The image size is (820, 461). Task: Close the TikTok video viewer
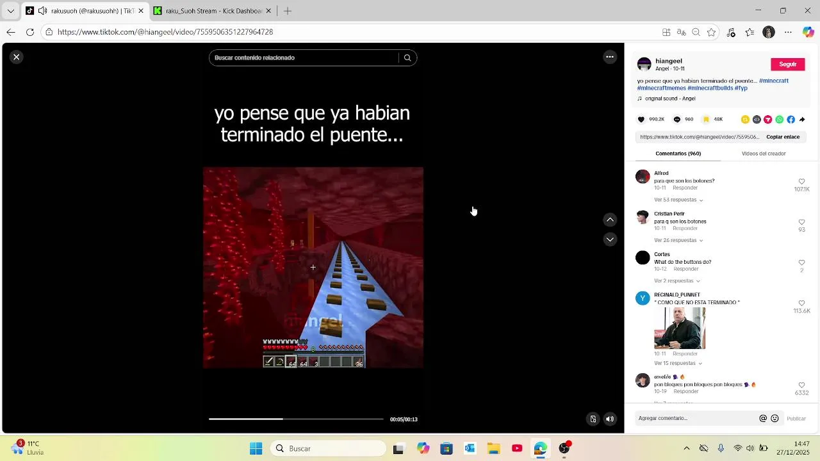coord(17,57)
